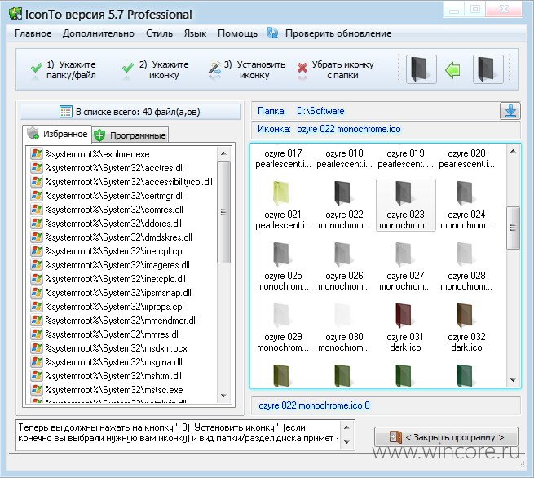Image resolution: width=534 pixels, height=478 pixels.
Task: Select olive folder icon below ozyre 029
Action: [281, 376]
